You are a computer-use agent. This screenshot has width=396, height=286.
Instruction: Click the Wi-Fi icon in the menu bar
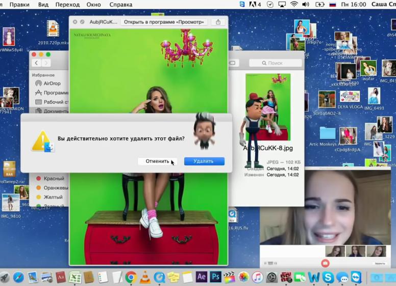[x=294, y=4]
